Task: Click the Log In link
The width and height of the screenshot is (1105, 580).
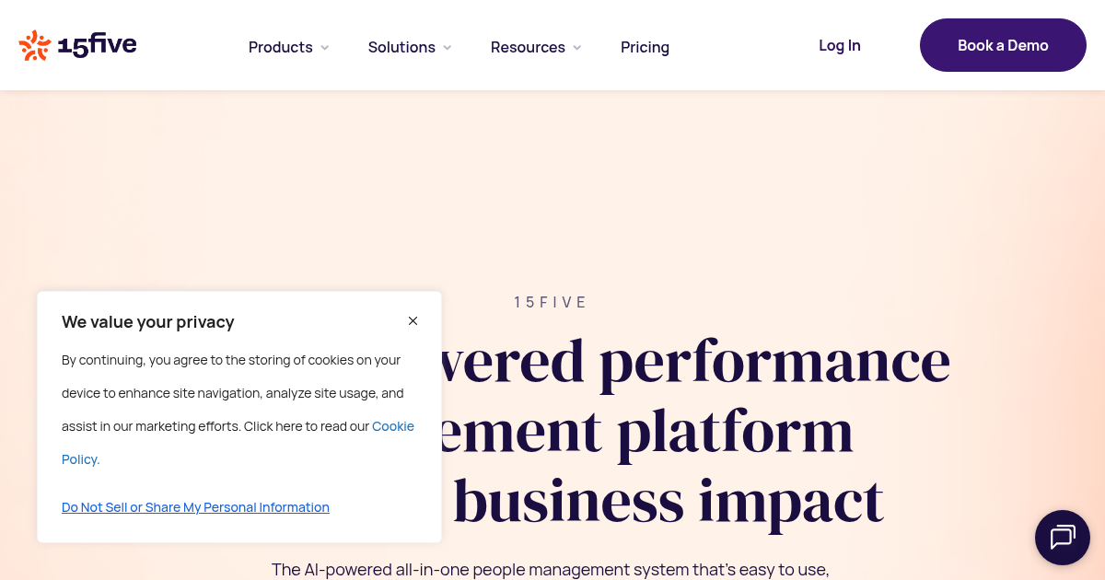Action: 840,45
